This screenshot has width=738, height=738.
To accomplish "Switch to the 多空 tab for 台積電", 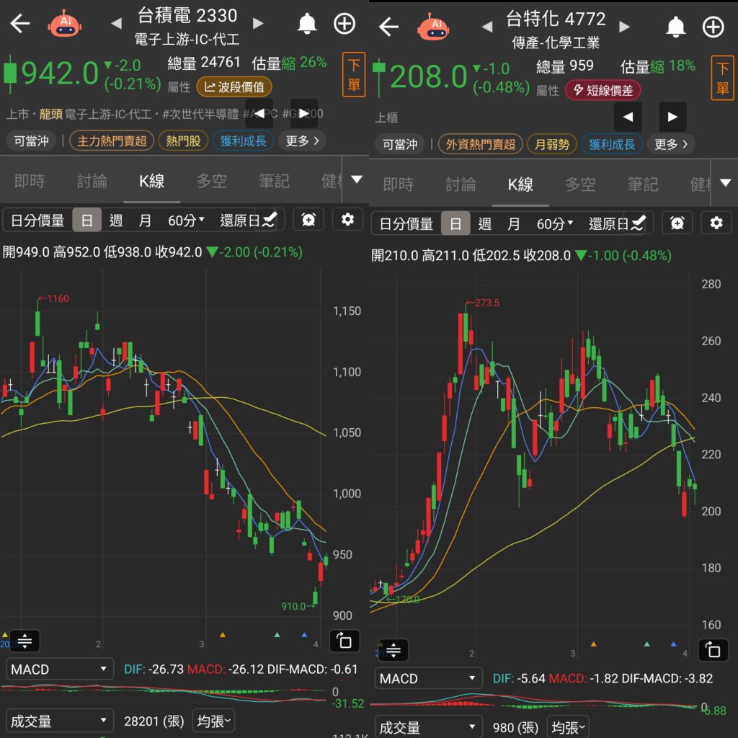I will (212, 181).
